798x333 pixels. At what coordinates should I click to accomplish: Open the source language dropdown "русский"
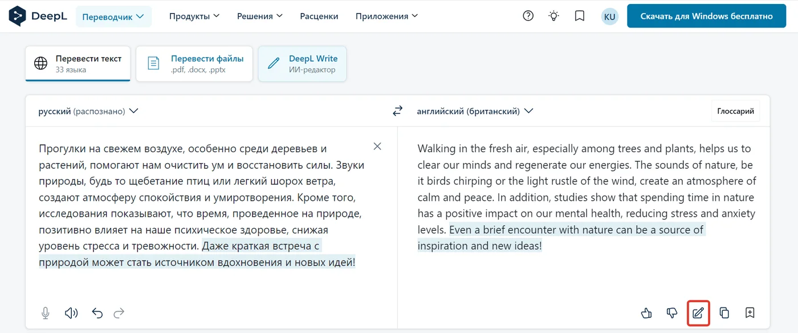click(88, 111)
